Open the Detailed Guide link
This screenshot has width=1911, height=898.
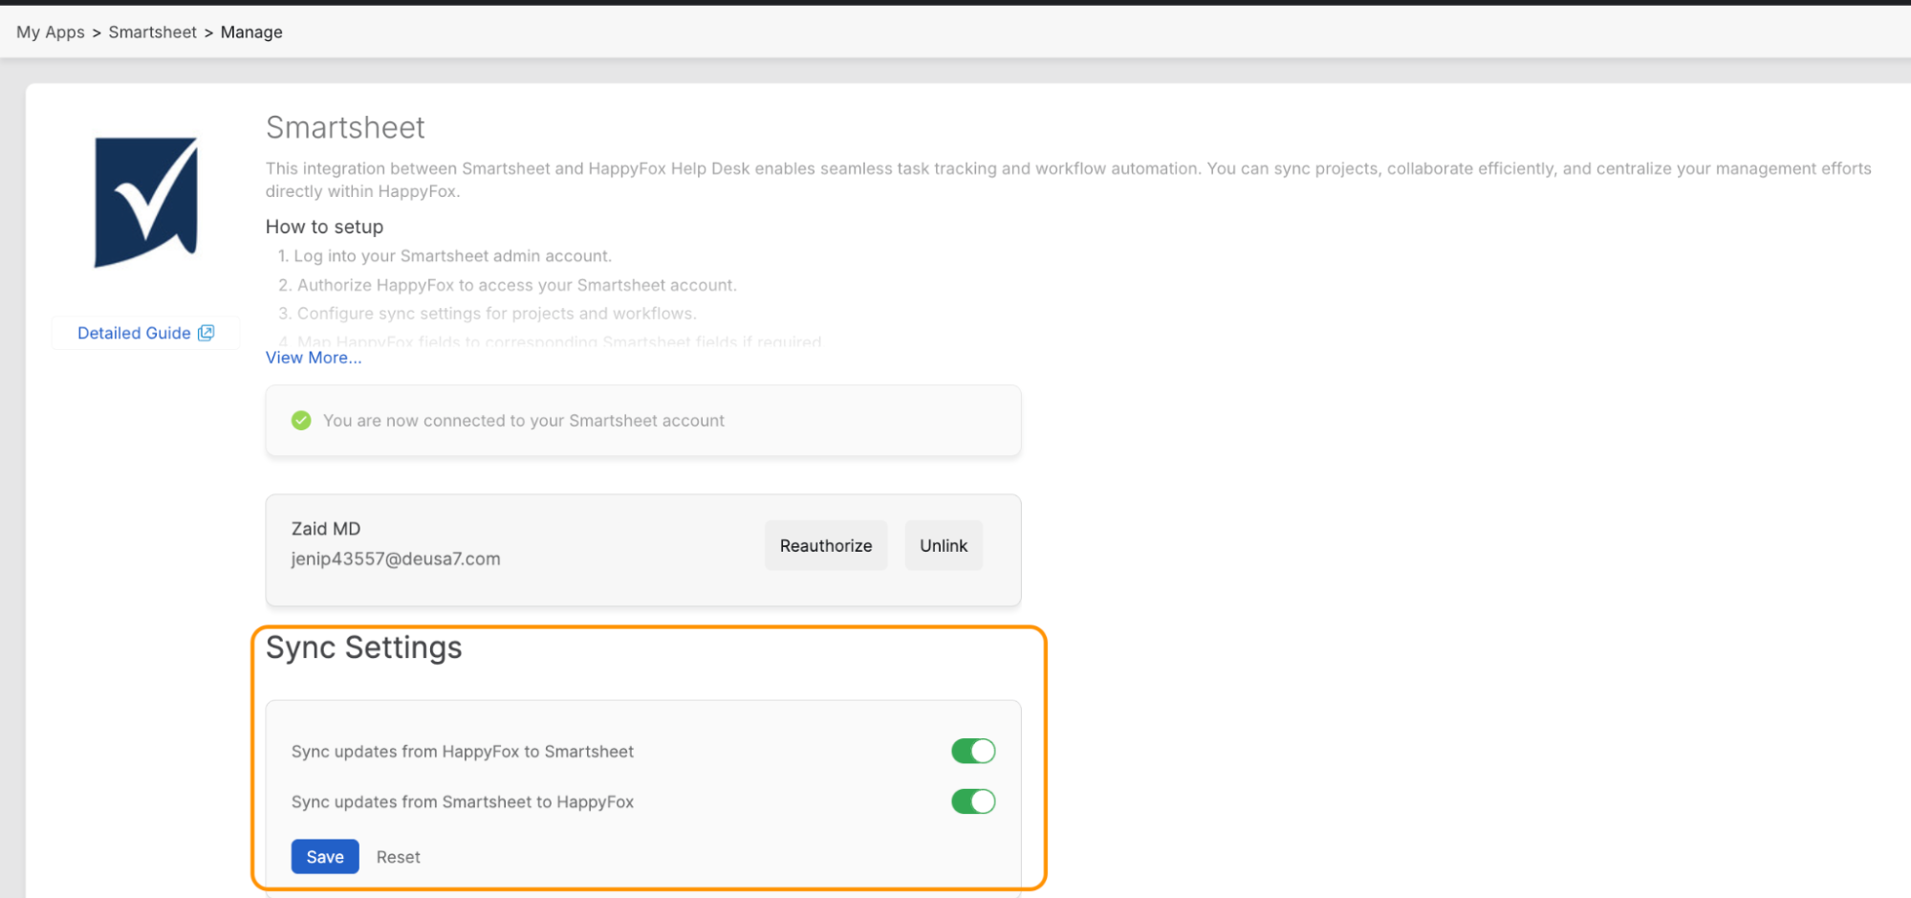point(145,333)
